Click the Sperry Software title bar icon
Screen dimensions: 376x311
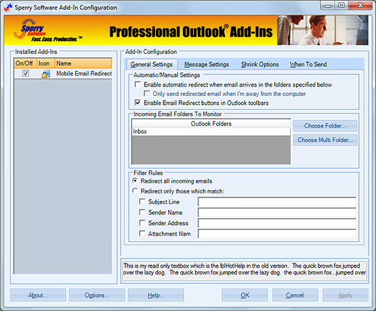[8, 7]
